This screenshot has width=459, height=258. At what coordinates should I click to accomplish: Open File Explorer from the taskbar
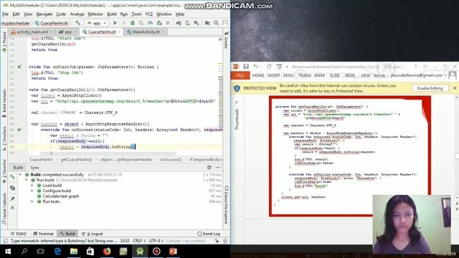pyautogui.click(x=74, y=252)
